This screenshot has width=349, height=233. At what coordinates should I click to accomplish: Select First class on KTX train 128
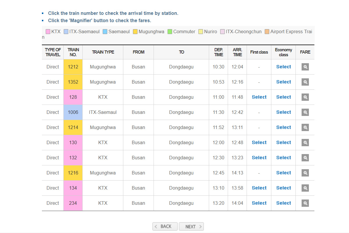point(259,97)
